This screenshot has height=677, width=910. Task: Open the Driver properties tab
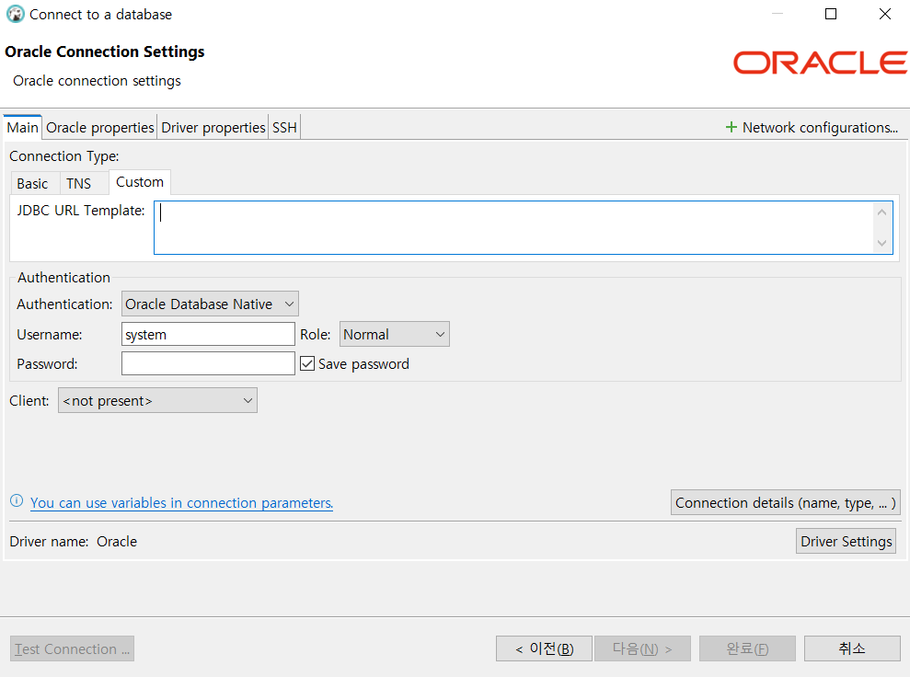[213, 128]
